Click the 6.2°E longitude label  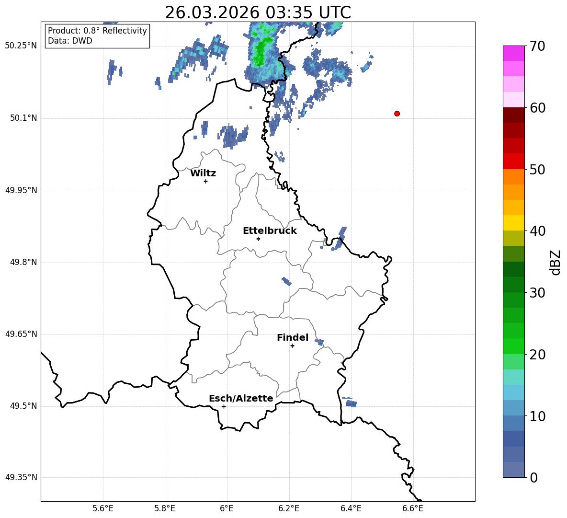289,509
